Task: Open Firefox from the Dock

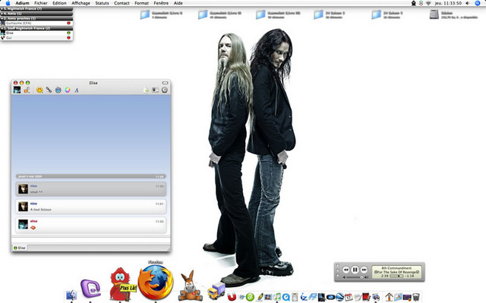Action: pyautogui.click(x=156, y=282)
